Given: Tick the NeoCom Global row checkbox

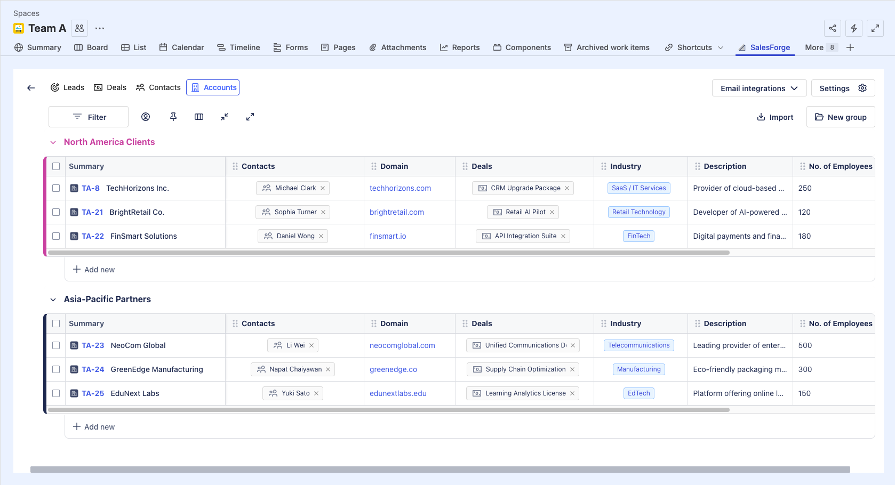Looking at the screenshot, I should (56, 345).
